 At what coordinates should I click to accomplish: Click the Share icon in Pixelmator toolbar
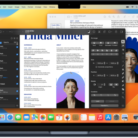pyautogui.click(x=116, y=32)
